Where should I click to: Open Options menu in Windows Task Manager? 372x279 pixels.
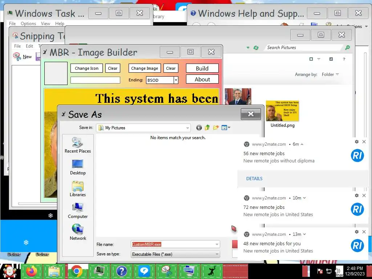(28, 24)
